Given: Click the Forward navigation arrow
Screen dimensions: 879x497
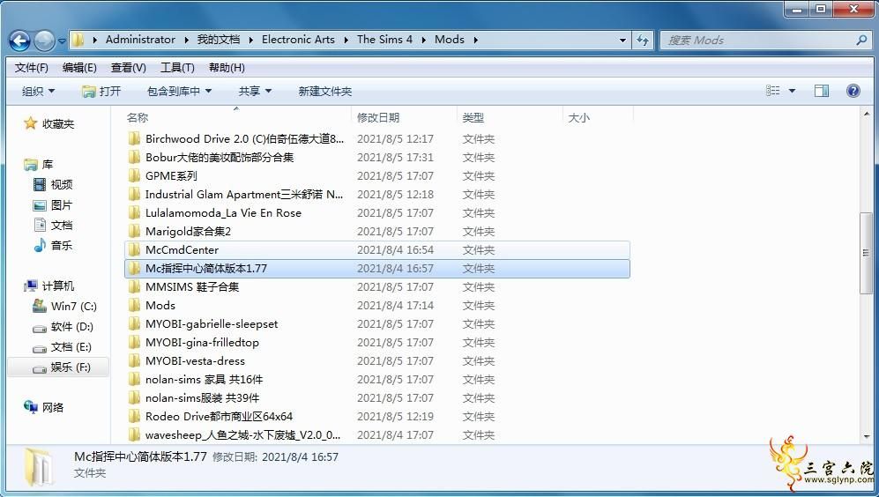Looking at the screenshot, I should tap(44, 41).
